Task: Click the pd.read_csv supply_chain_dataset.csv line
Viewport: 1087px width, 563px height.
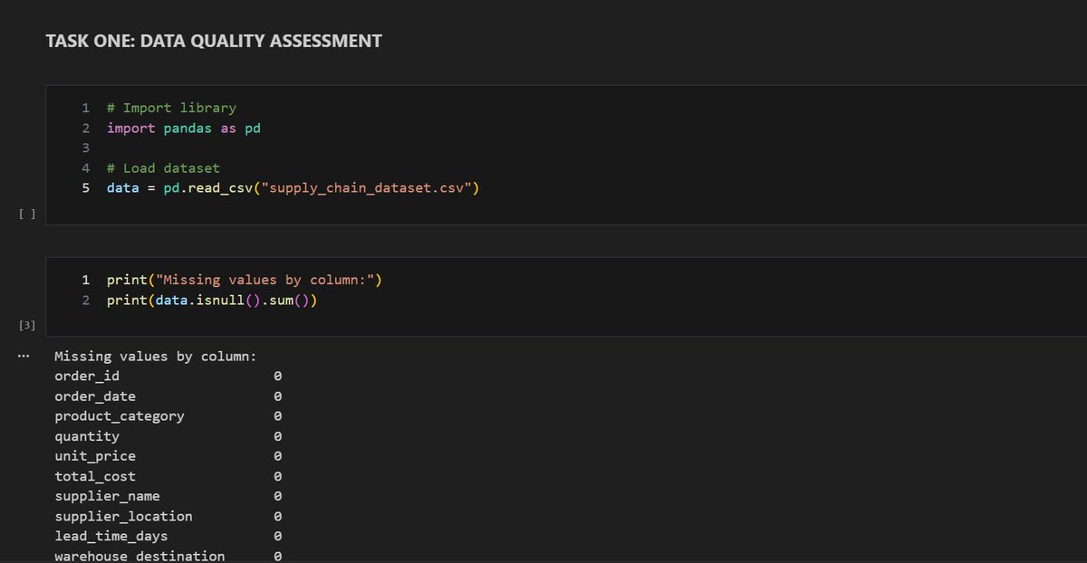Action: [293, 187]
